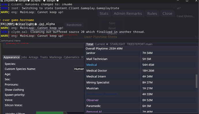
Task: Click the Spawn priority: label
Action: coord(15,95)
